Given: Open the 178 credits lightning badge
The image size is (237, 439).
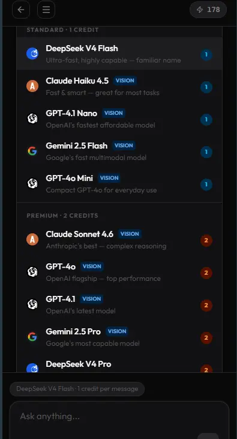Looking at the screenshot, I should click(208, 10).
